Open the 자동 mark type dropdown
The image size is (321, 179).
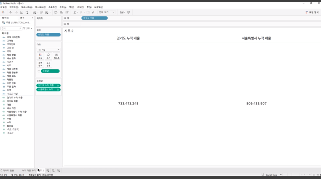click(49, 50)
